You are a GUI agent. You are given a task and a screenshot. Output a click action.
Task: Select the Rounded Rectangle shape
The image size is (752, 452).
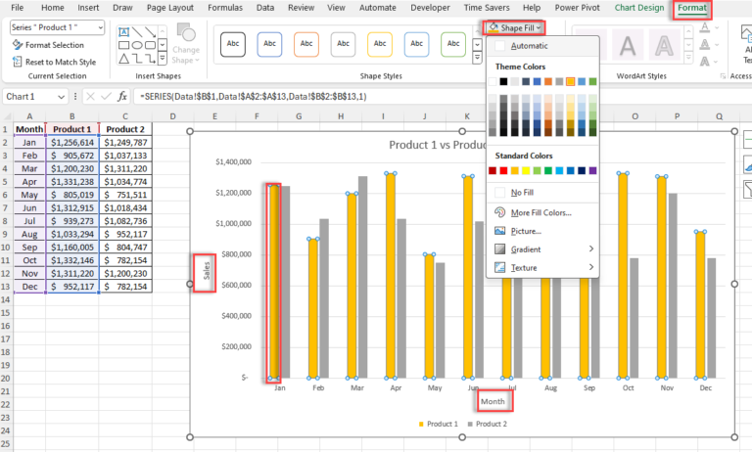(150, 46)
